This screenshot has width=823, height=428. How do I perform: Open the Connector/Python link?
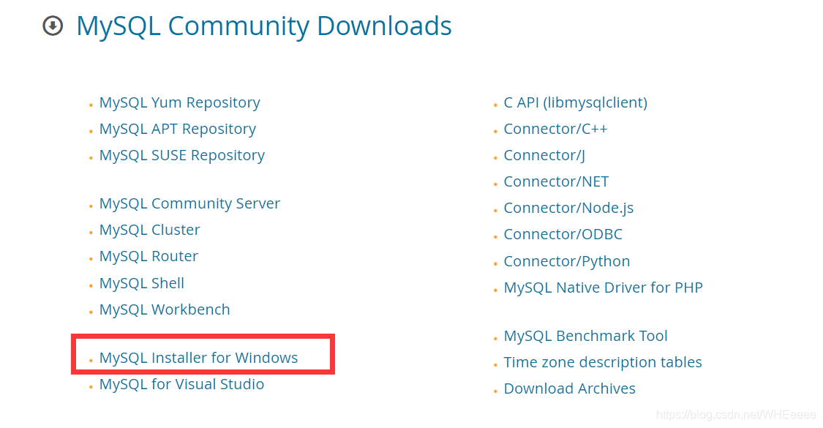coord(566,261)
